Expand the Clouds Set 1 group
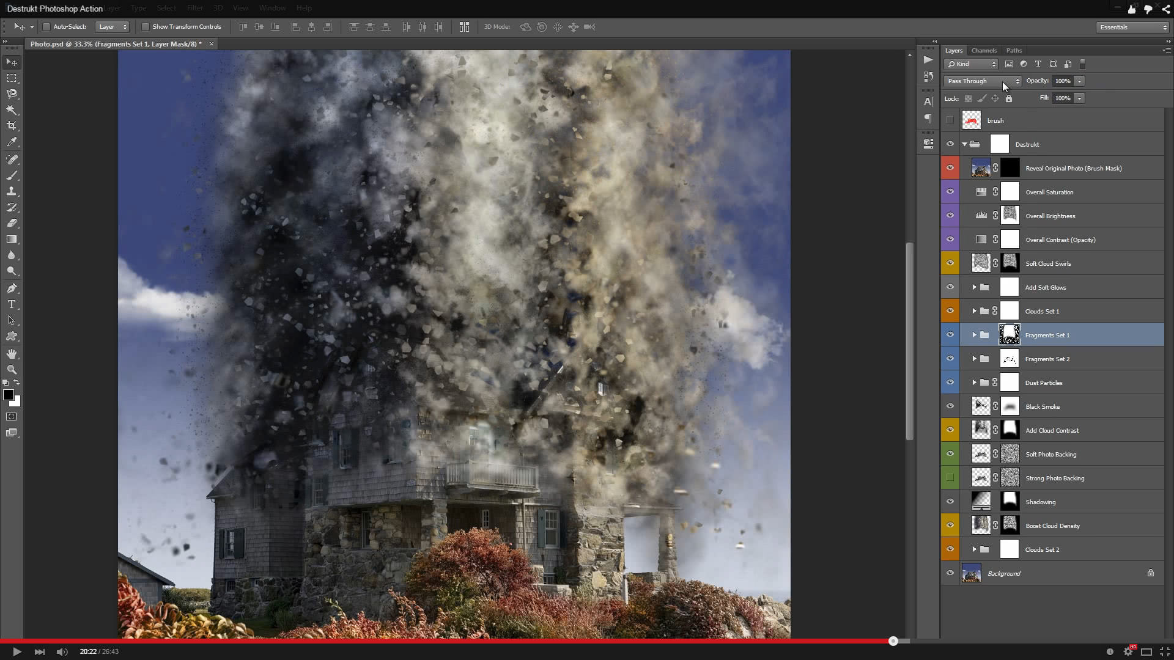1174x660 pixels. tap(974, 311)
